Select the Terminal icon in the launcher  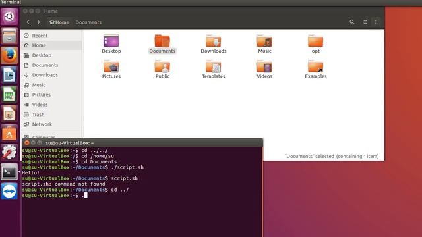tap(9, 172)
